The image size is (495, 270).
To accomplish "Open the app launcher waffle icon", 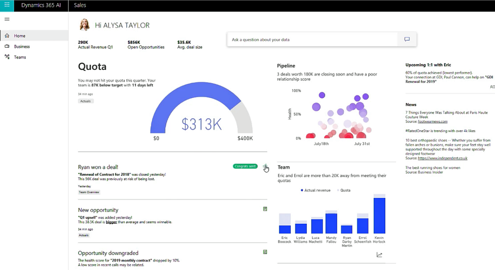I will (7, 5).
